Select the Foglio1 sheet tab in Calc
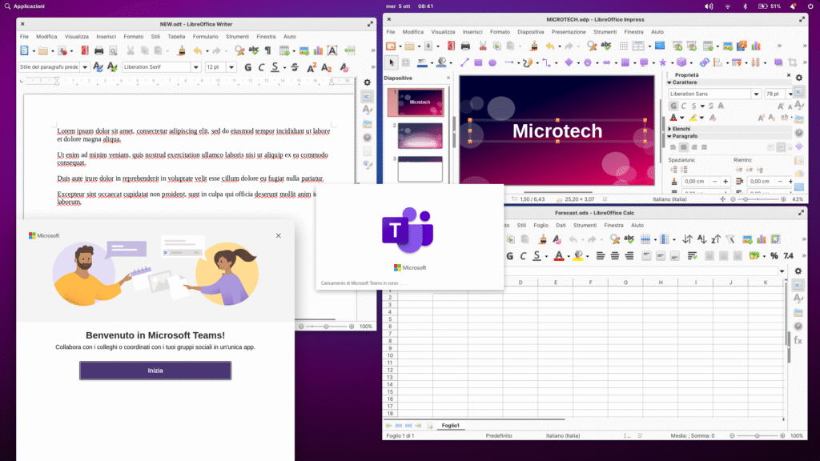Viewport: 820px width, 461px height. pos(452,425)
